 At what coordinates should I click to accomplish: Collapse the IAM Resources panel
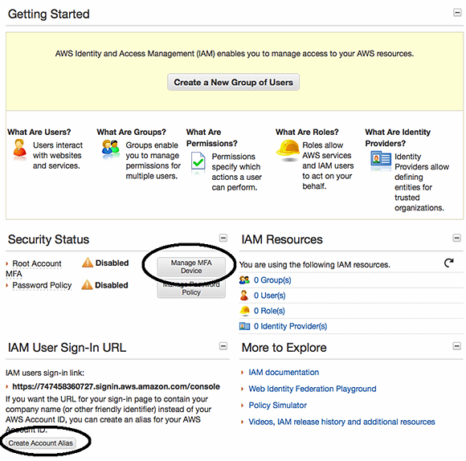pos(457,238)
